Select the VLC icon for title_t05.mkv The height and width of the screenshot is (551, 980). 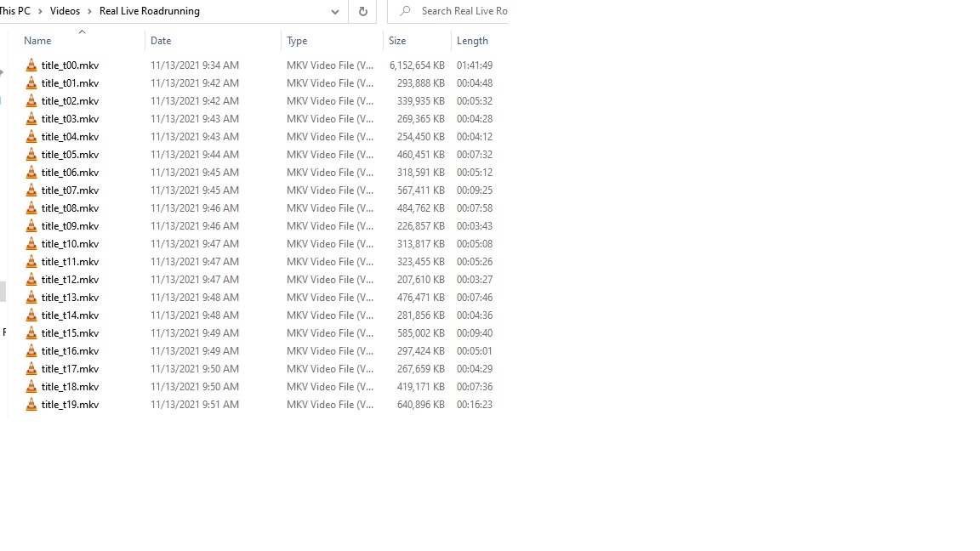[x=31, y=155]
